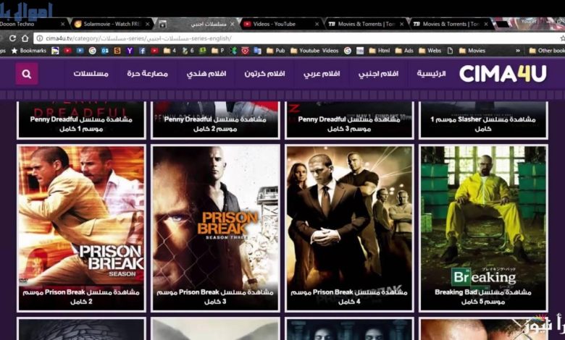Open the Pub bookmarks folder
This screenshot has height=340, width=565.
click(276, 51)
